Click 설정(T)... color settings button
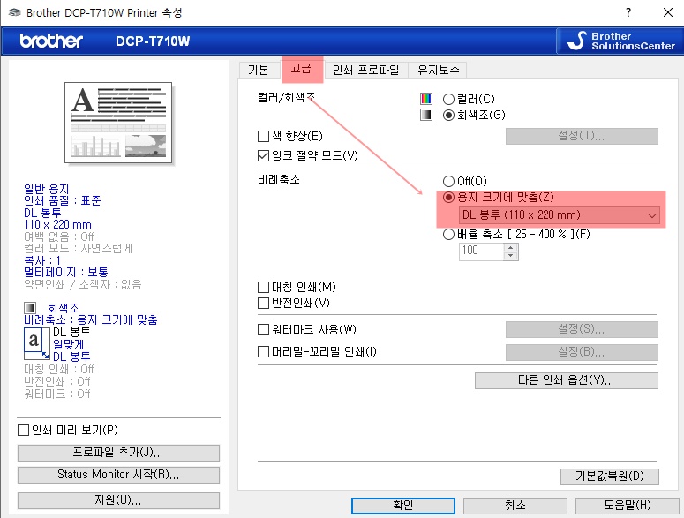The image size is (684, 518). coord(582,136)
